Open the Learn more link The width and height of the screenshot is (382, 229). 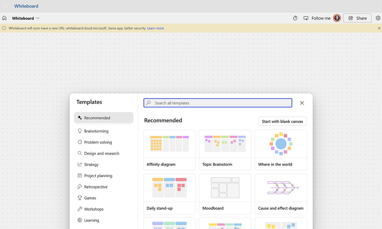pyautogui.click(x=155, y=28)
